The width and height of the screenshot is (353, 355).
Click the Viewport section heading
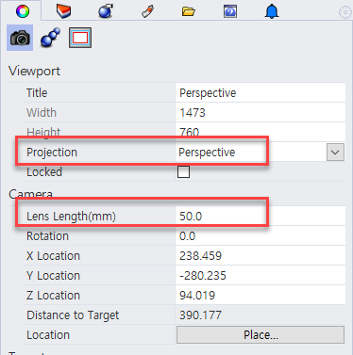point(34,72)
